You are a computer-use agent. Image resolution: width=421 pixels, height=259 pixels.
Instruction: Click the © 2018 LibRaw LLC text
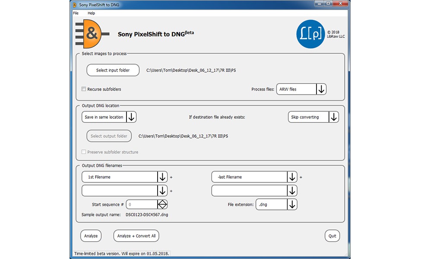tap(336, 34)
